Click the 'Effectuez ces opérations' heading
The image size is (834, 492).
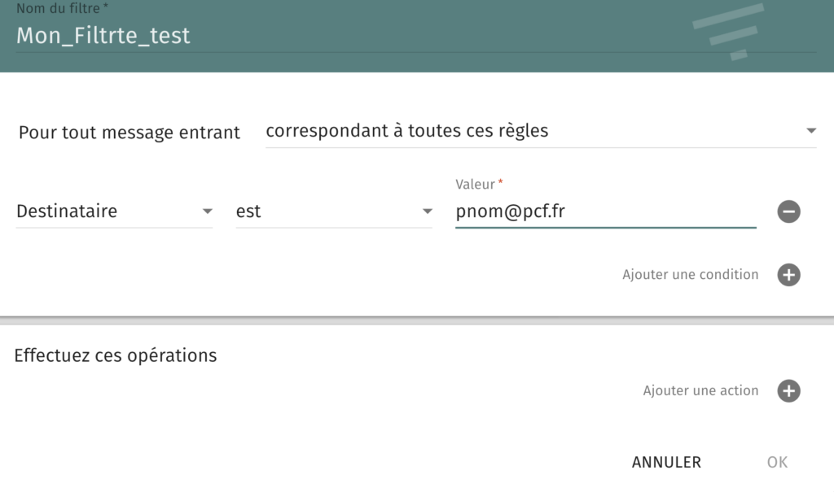click(116, 355)
